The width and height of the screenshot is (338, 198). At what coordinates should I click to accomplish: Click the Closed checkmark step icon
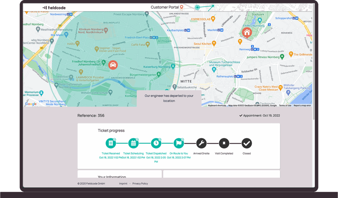pyautogui.click(x=247, y=143)
